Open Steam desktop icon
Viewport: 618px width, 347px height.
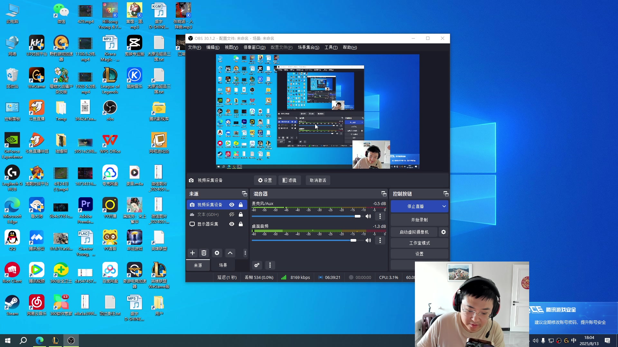click(12, 306)
